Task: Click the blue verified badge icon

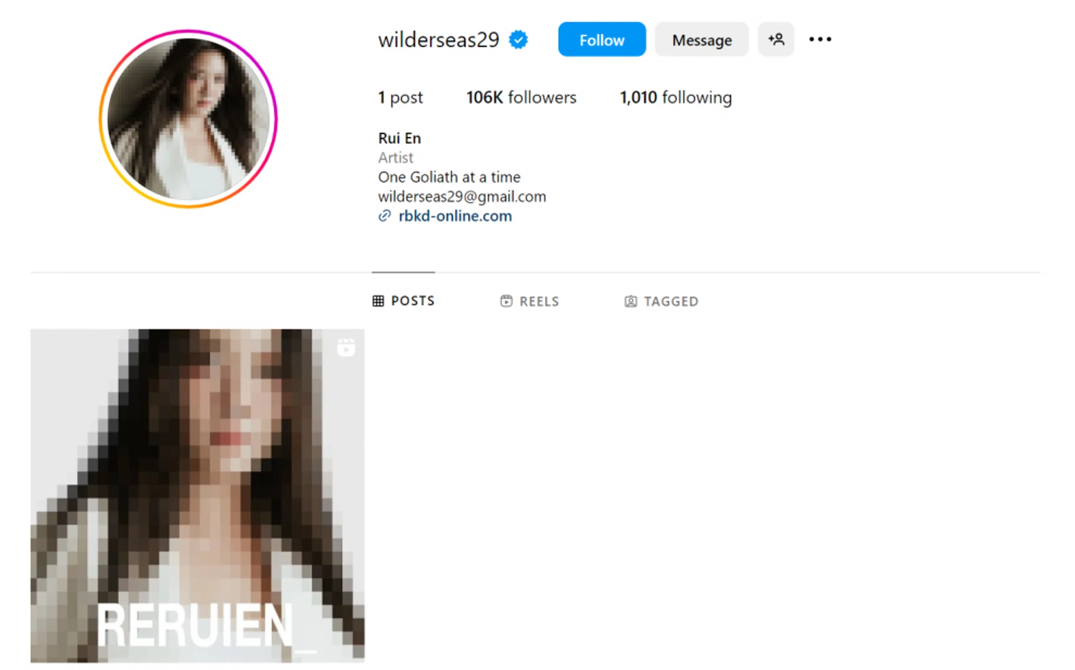Action: pos(518,40)
